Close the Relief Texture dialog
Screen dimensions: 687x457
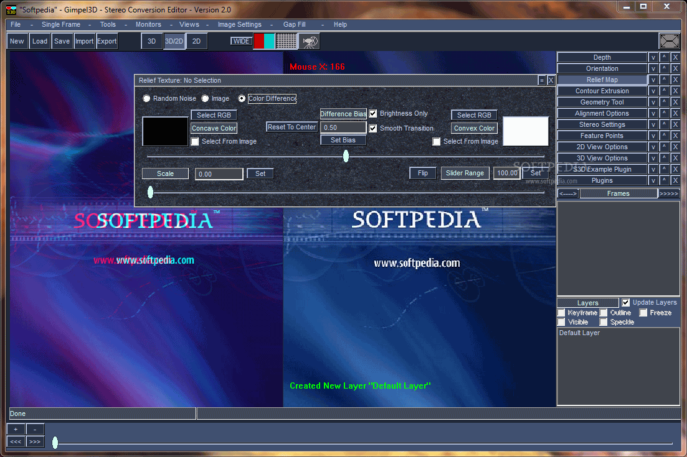tap(551, 80)
